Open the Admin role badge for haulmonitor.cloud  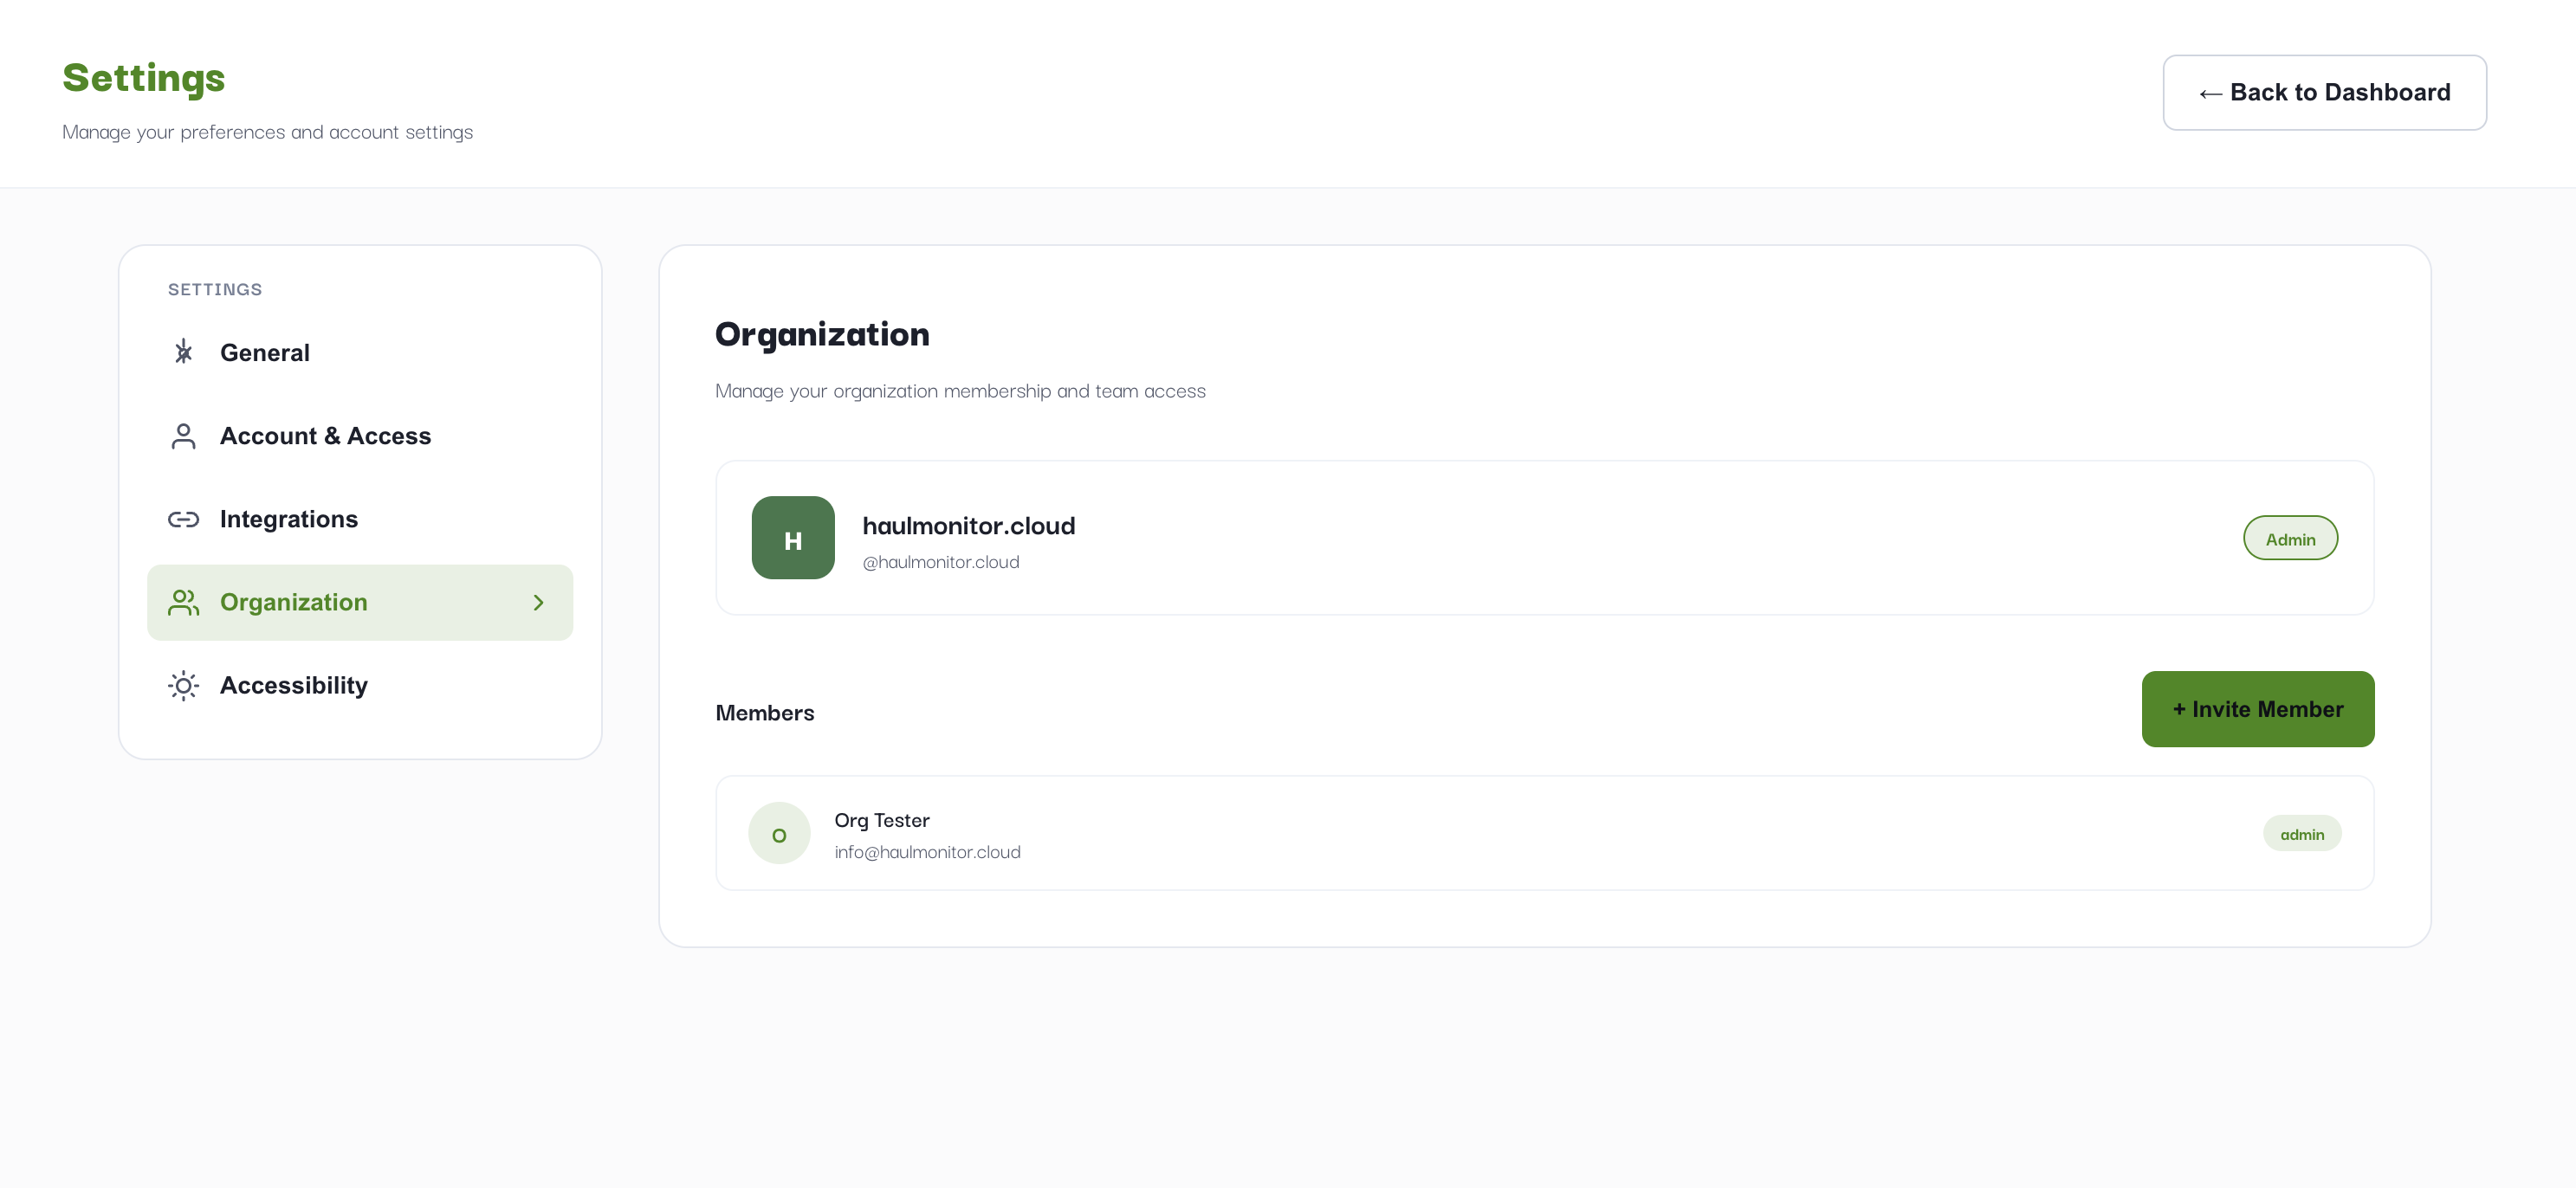pyautogui.click(x=2290, y=538)
